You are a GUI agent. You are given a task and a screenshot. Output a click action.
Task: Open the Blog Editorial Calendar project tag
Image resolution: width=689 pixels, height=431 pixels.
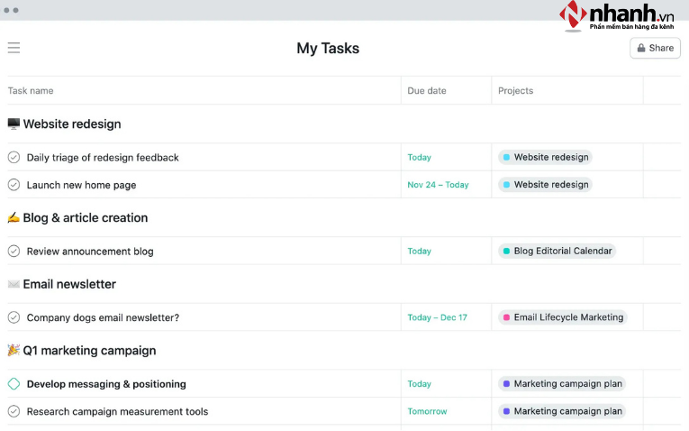tap(557, 251)
